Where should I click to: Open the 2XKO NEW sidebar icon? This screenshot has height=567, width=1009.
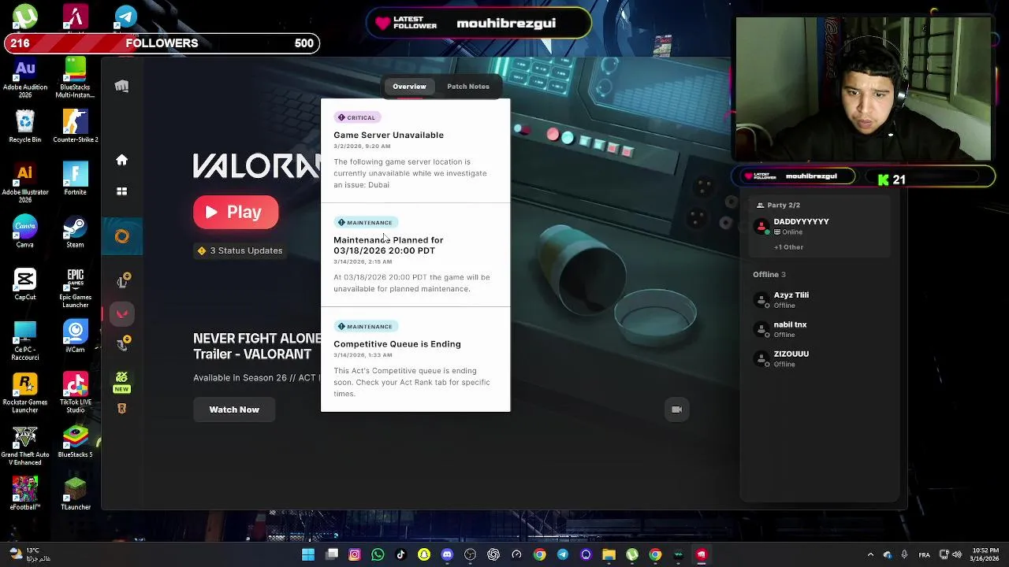[121, 381]
